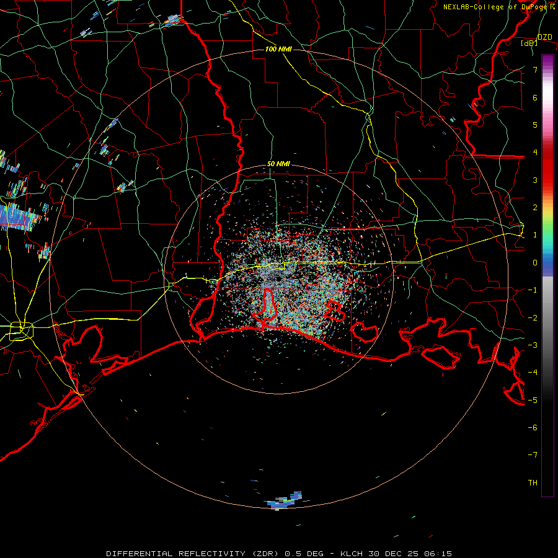Click the TH label on the legend

533,483
